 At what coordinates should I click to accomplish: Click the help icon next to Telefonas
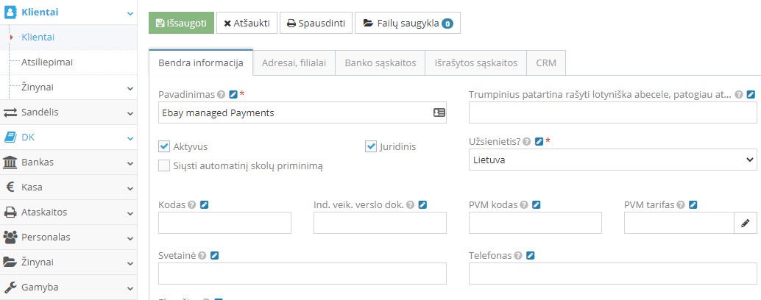518,255
